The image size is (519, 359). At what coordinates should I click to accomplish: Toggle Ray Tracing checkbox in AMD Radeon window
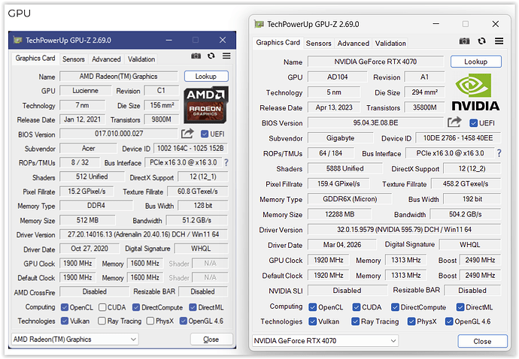102,321
